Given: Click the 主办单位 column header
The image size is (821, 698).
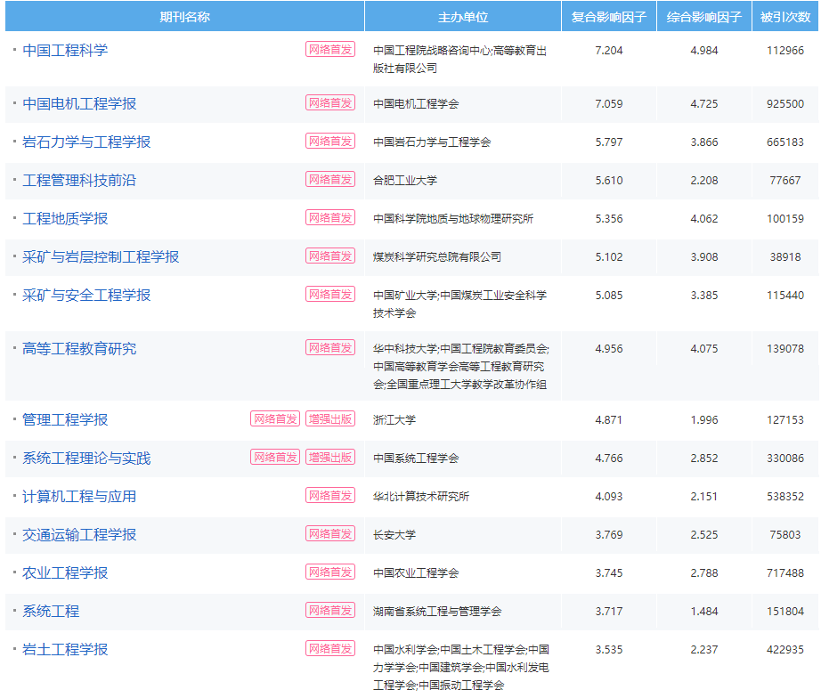Looking at the screenshot, I should click(x=463, y=17).
